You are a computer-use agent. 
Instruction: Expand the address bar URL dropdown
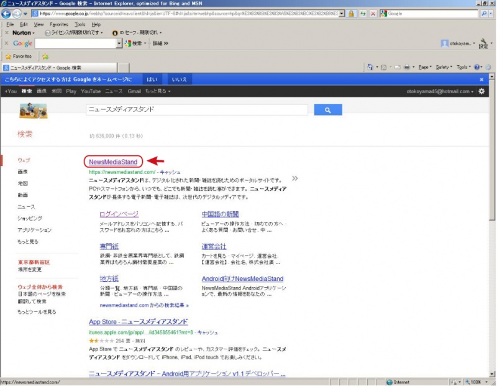[341, 14]
